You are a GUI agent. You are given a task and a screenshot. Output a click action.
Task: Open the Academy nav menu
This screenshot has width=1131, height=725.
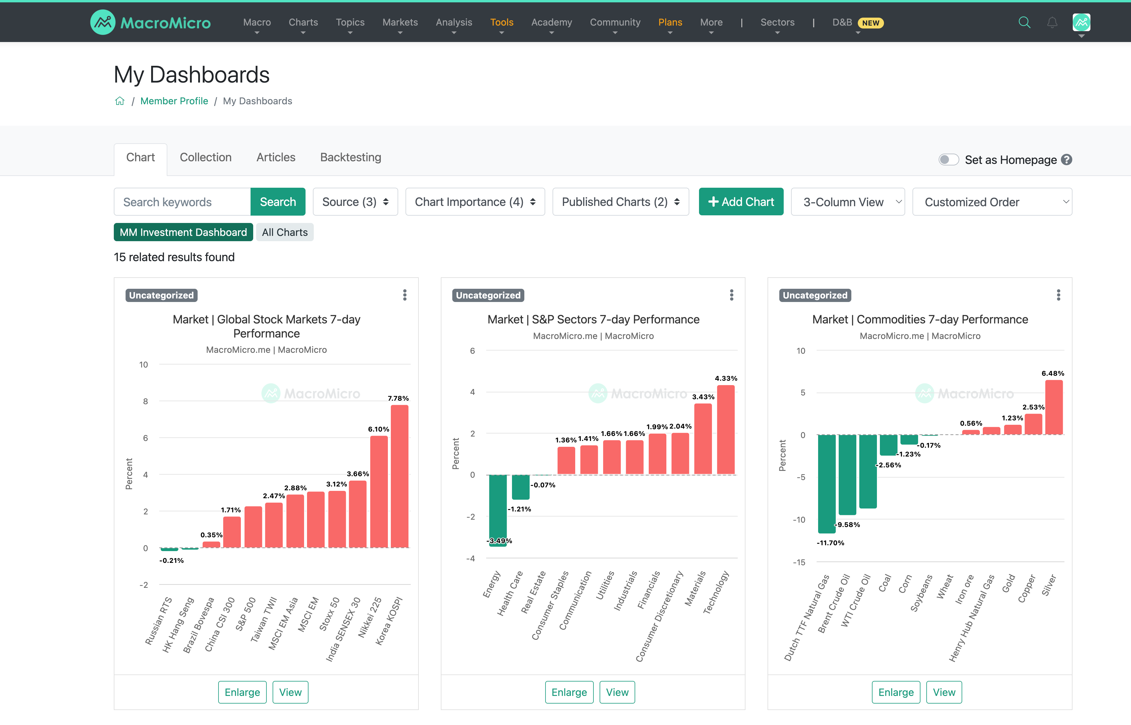pos(551,22)
